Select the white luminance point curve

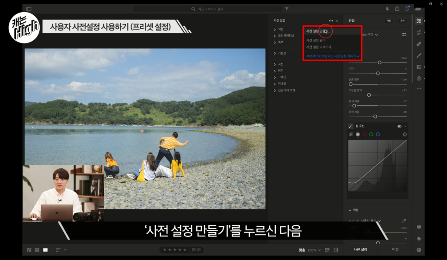click(358, 134)
